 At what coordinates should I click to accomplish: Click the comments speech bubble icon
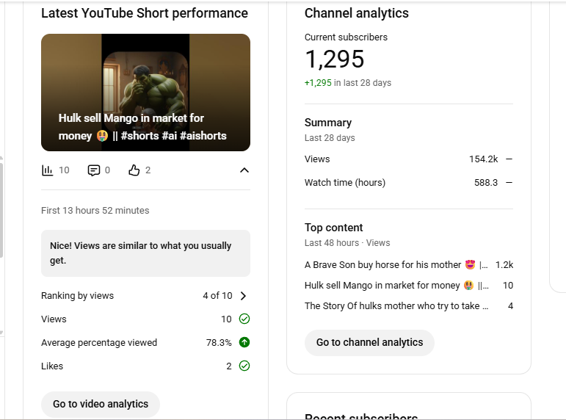pyautogui.click(x=94, y=170)
